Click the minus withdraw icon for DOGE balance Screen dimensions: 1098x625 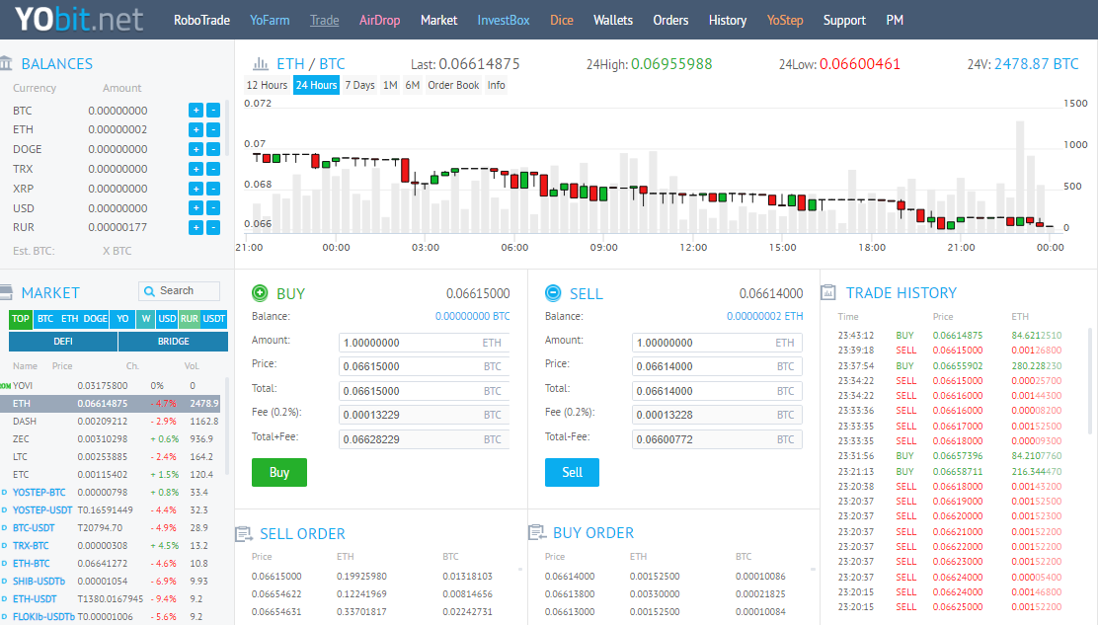(213, 149)
